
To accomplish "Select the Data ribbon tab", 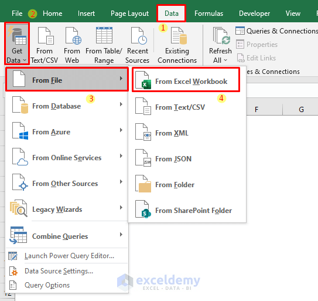I will (x=172, y=13).
